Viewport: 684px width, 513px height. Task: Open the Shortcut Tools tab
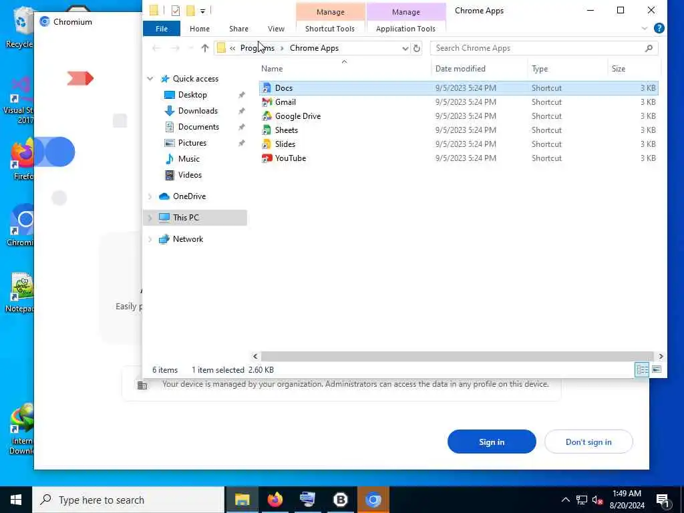click(330, 29)
